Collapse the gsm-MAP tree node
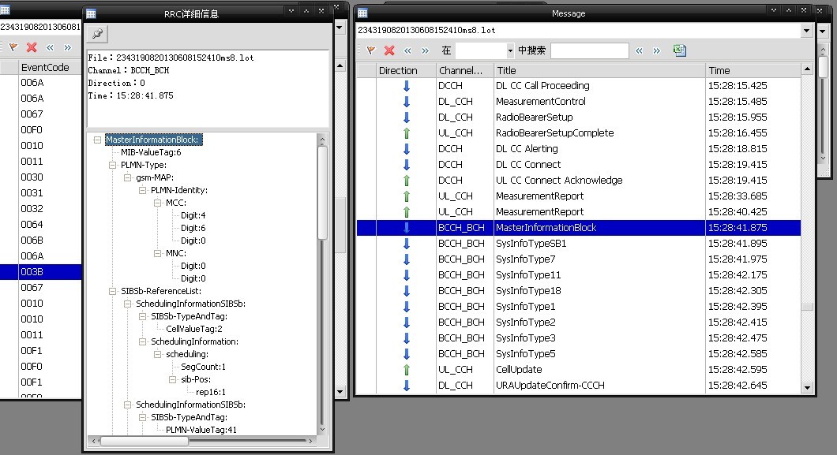Screen dimensions: 837x455 (127, 178)
